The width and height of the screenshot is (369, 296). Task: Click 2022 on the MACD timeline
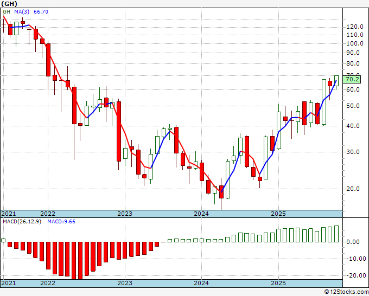[48, 283]
